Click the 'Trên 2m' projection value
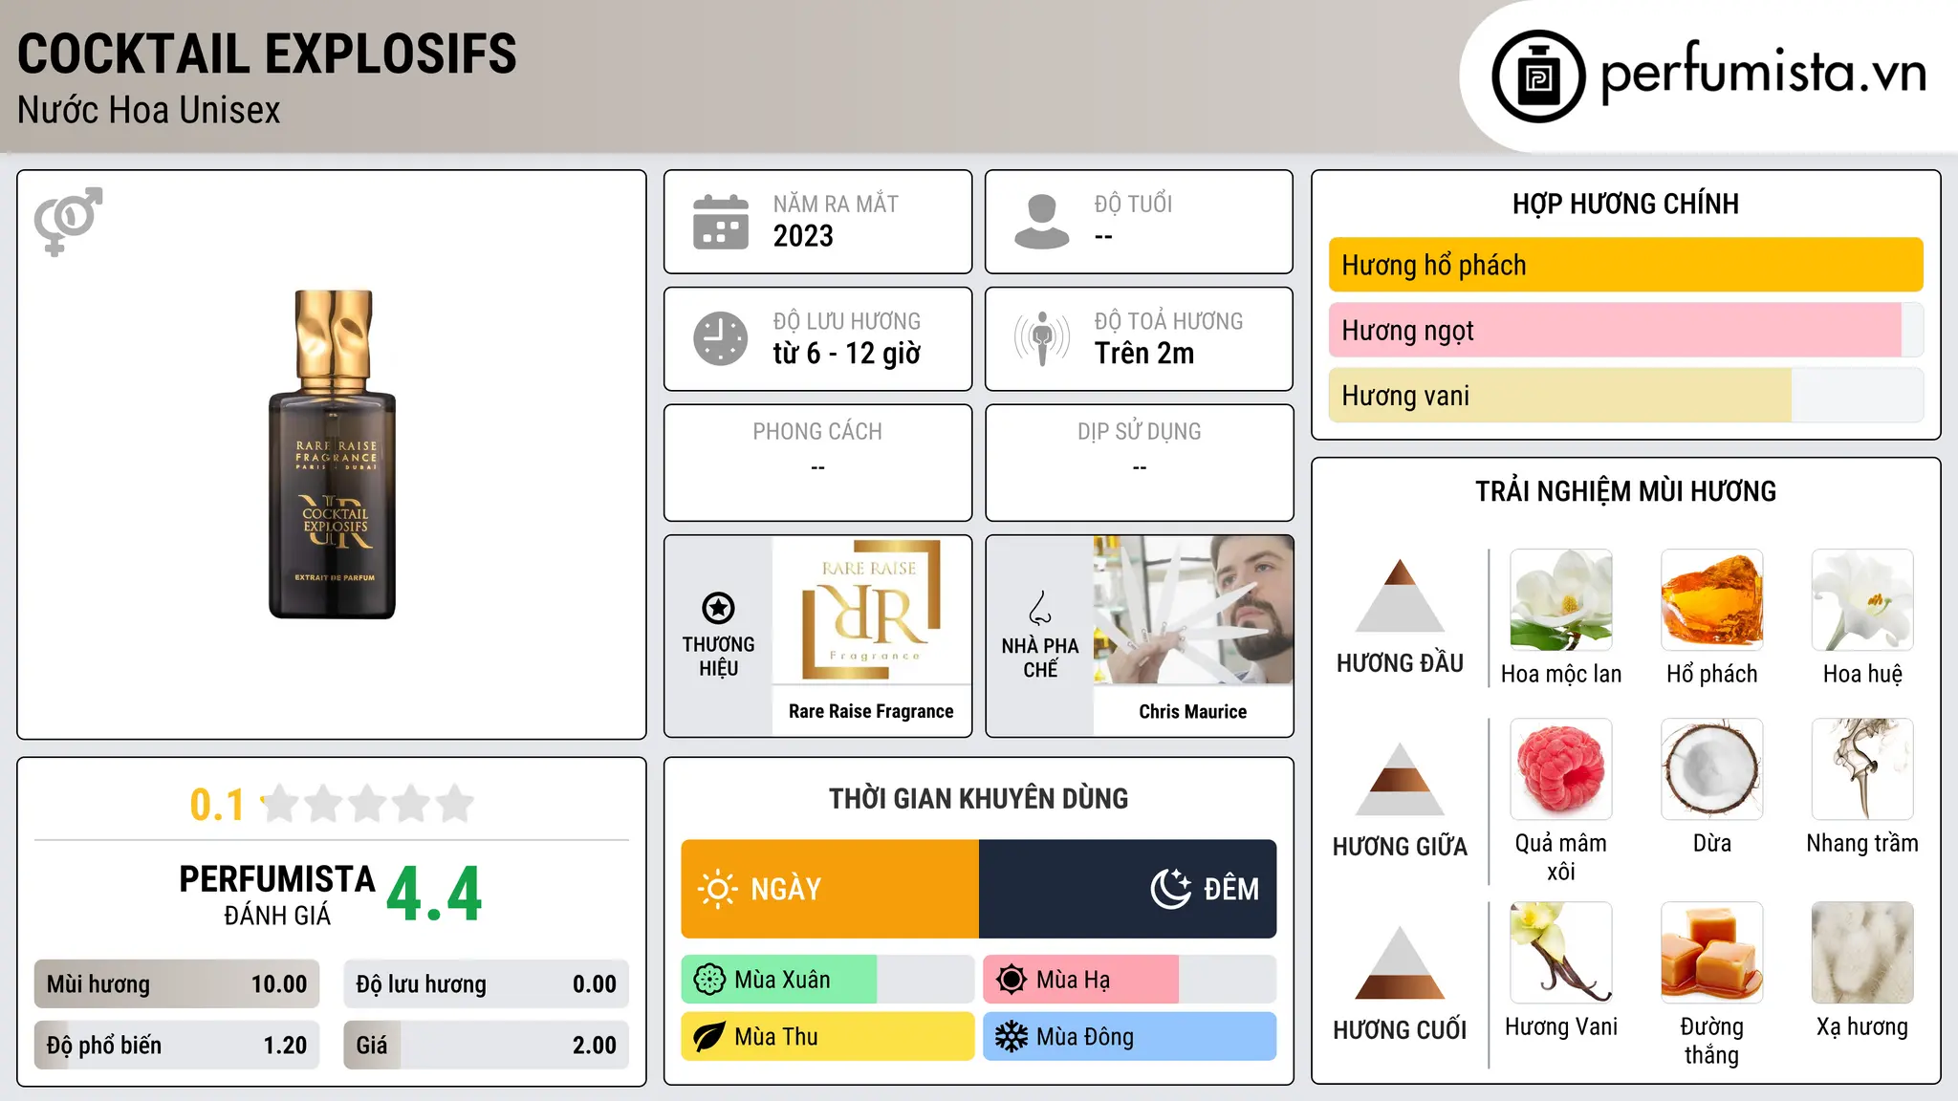1958x1101 pixels. click(1144, 354)
